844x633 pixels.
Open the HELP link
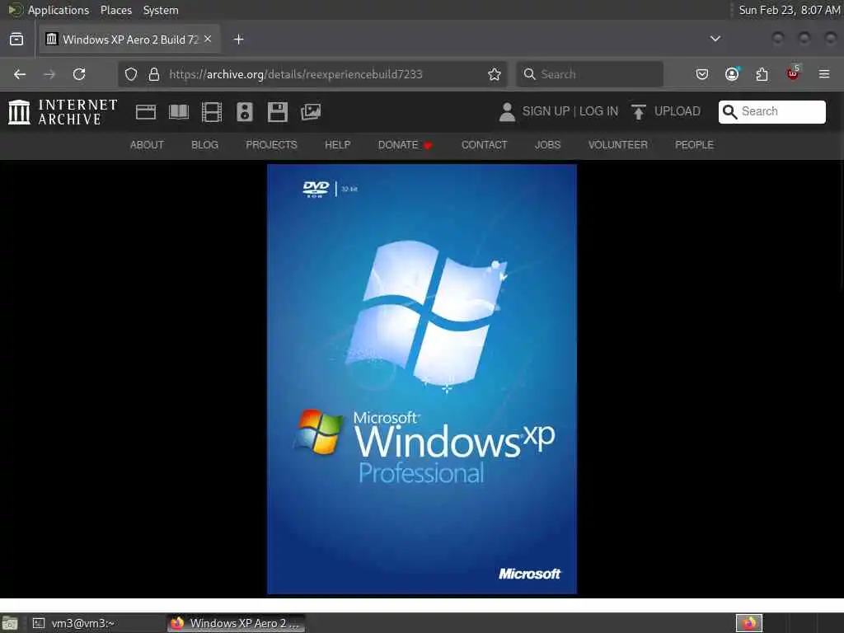point(337,145)
